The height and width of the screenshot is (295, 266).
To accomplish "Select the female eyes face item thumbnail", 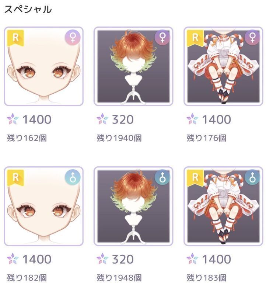I will 43,66.
